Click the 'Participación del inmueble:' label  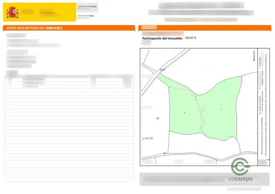tap(163, 38)
